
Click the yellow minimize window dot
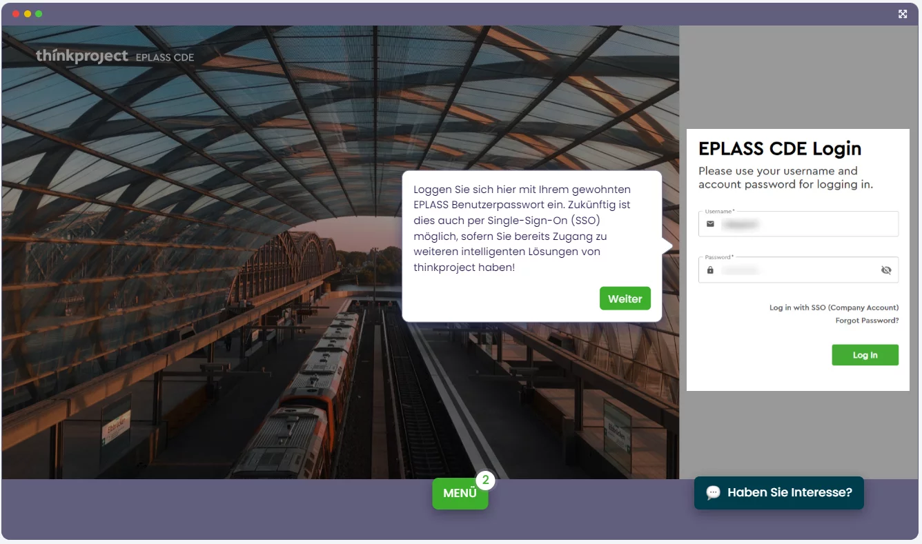pyautogui.click(x=28, y=14)
